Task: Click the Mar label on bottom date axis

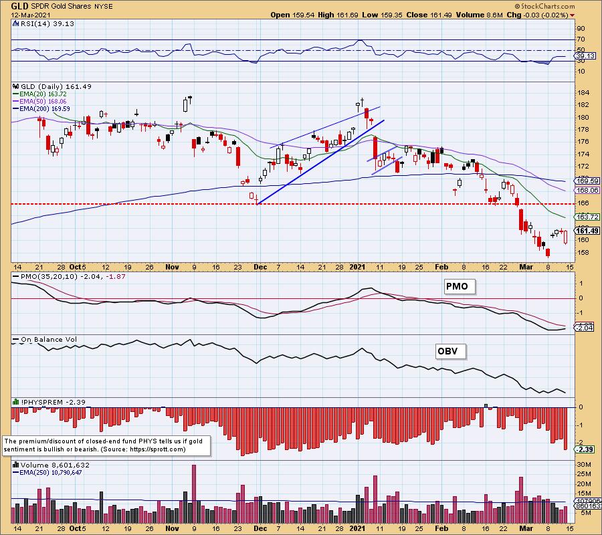Action: pyautogui.click(x=526, y=528)
